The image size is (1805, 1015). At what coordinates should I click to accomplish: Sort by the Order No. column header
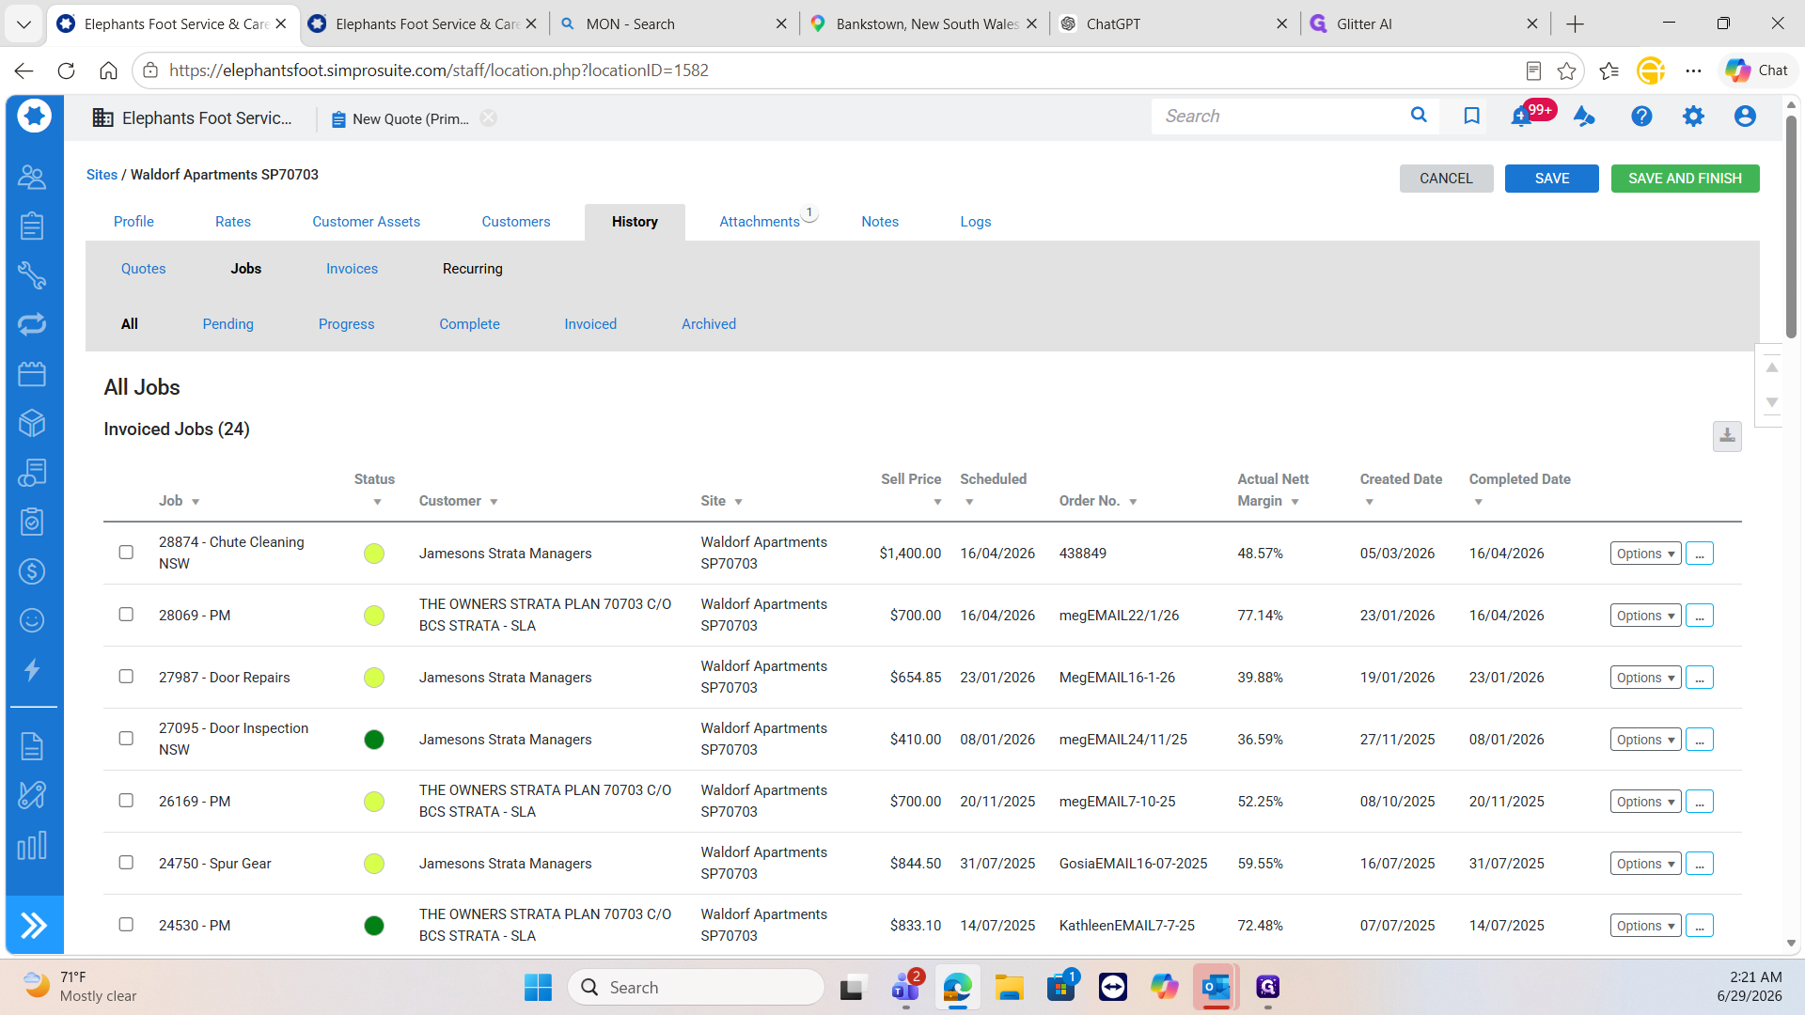coord(1098,501)
